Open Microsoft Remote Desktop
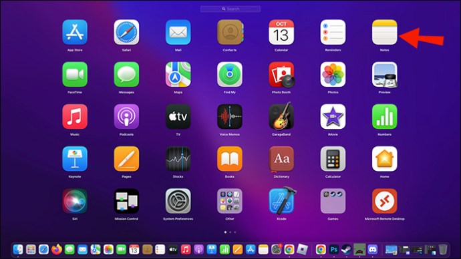461x259 pixels. 384,201
